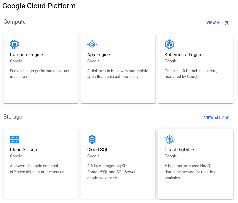The height and width of the screenshot is (203, 238).
Task: Click Google vendor label under Cloud Bigtable
Action: tap(171, 156)
